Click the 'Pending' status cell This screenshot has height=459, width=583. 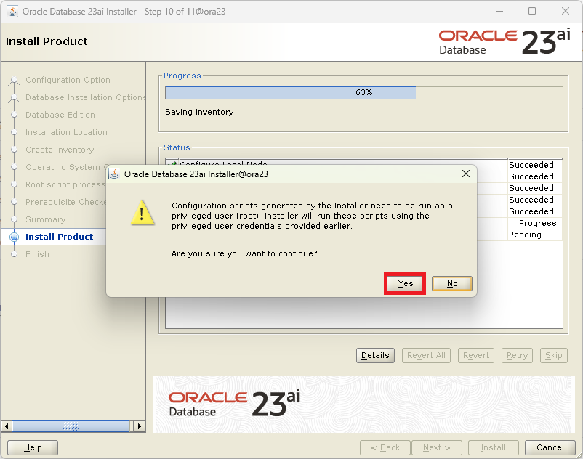tap(535, 235)
